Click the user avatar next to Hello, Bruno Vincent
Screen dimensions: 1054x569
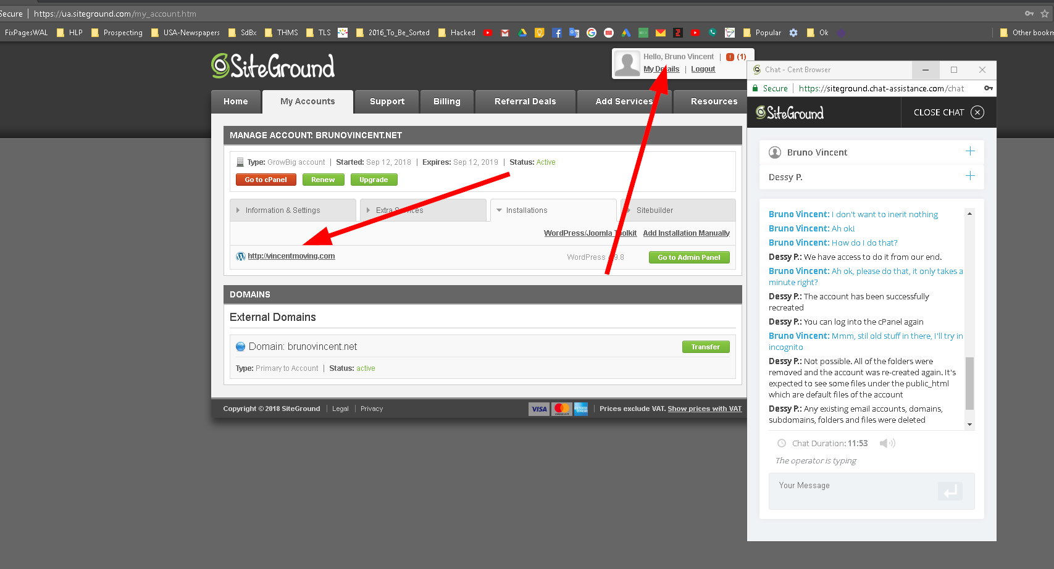tap(627, 64)
